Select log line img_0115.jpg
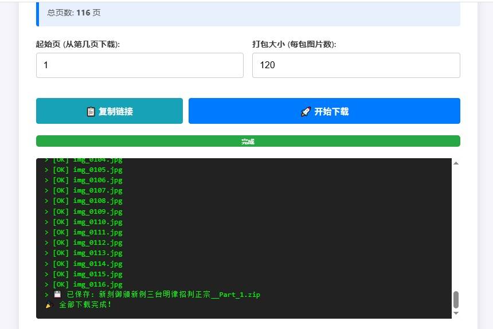The width and height of the screenshot is (493, 329). pos(84,275)
